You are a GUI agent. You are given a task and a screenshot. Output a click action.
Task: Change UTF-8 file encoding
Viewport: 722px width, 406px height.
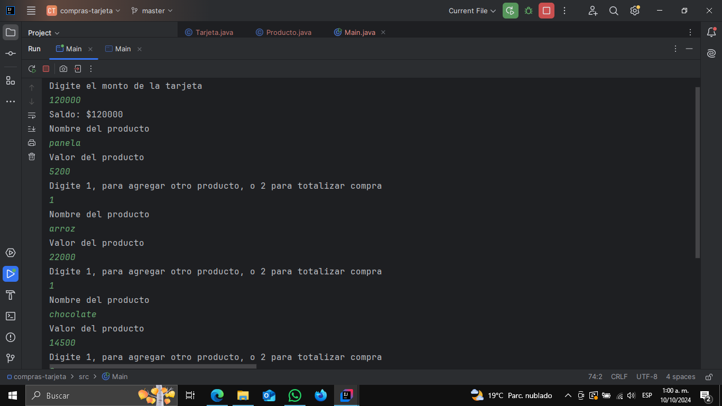[x=647, y=377]
